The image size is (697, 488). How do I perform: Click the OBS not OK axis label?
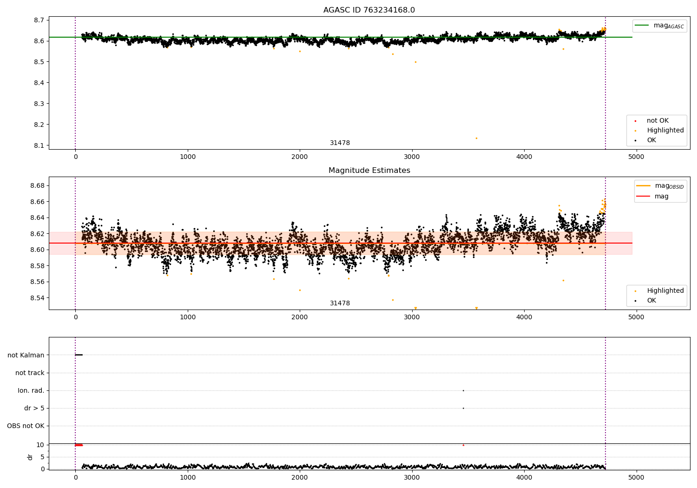click(26, 426)
